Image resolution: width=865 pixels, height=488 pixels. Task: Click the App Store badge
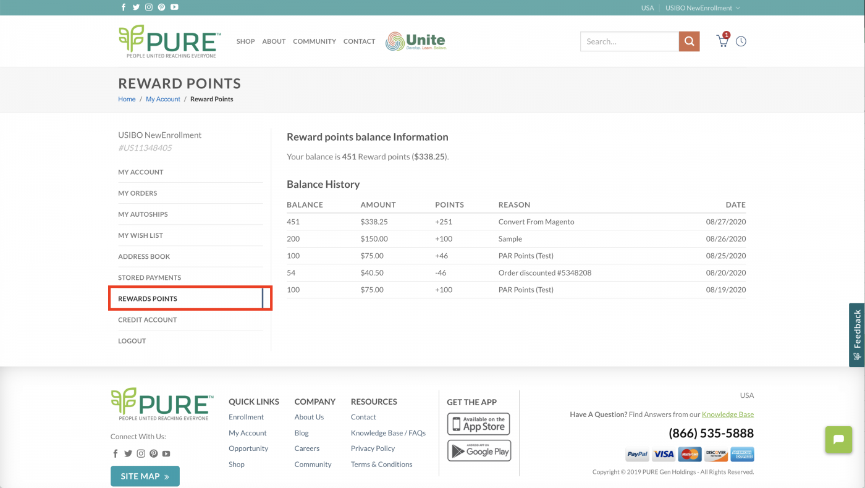pyautogui.click(x=479, y=424)
